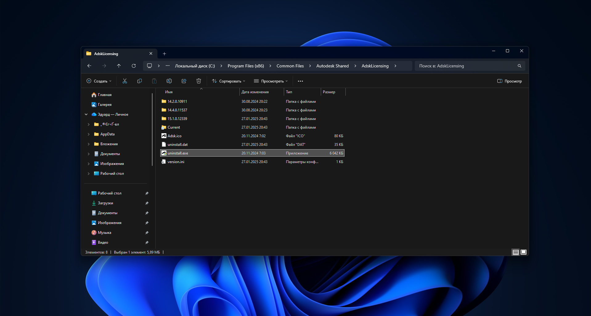
Task: Open the Сортировать dropdown menu
Action: 229,81
